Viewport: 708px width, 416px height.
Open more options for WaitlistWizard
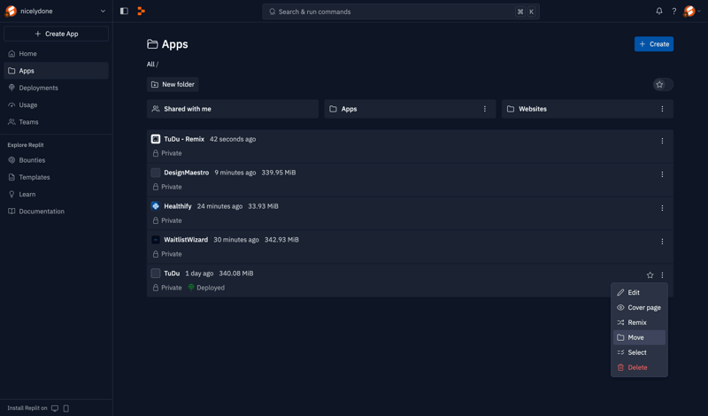pos(662,242)
